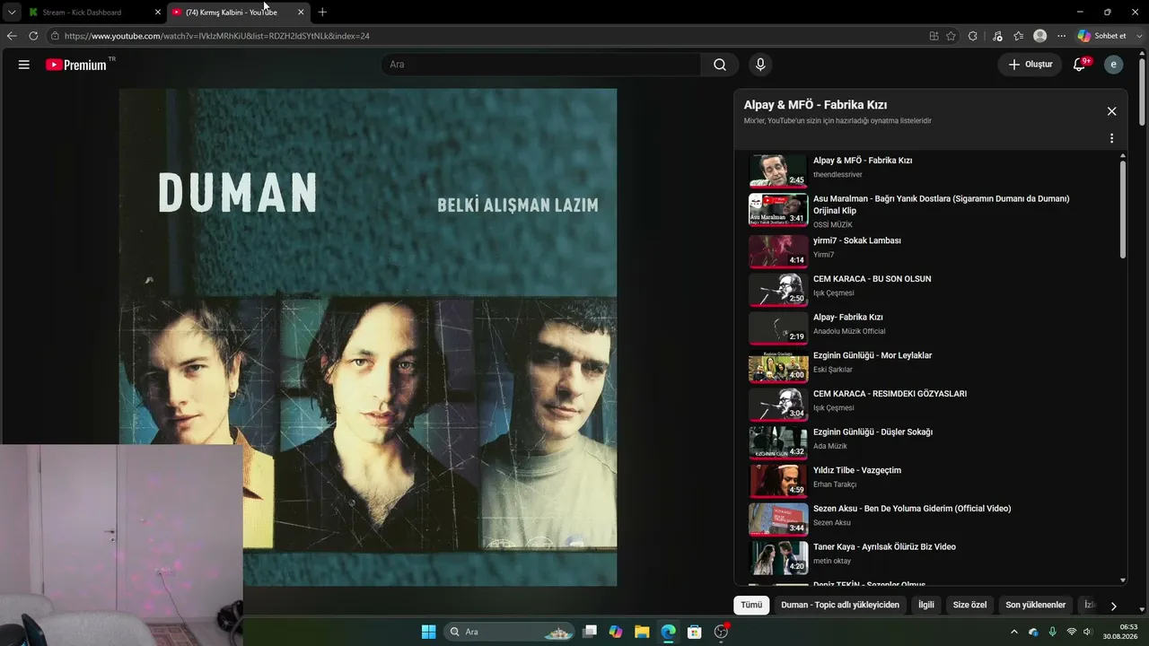The image size is (1149, 646).
Task: Select the İlgili filter chip
Action: coord(926,605)
